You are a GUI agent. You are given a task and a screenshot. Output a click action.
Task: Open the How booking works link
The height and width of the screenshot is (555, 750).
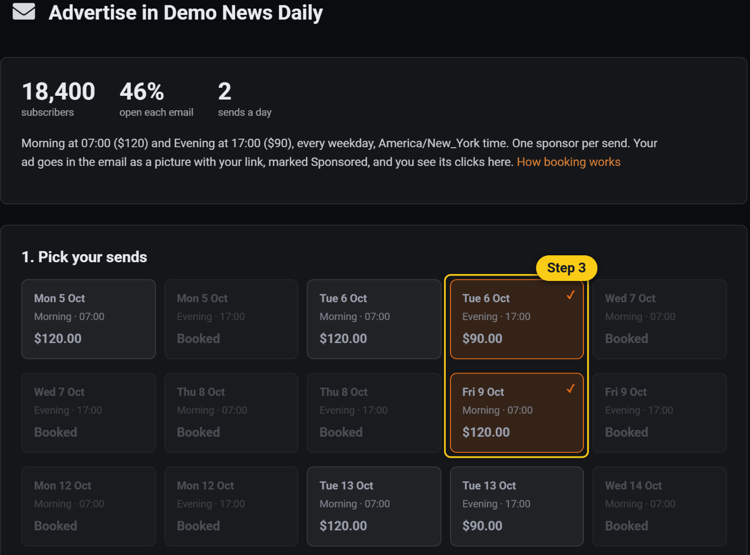pyautogui.click(x=568, y=162)
